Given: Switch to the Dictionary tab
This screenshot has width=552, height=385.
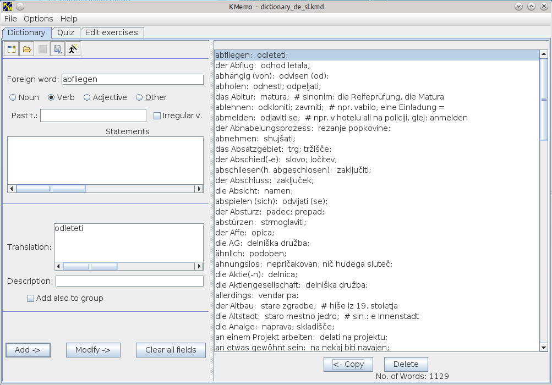Looking at the screenshot, I should (26, 33).
